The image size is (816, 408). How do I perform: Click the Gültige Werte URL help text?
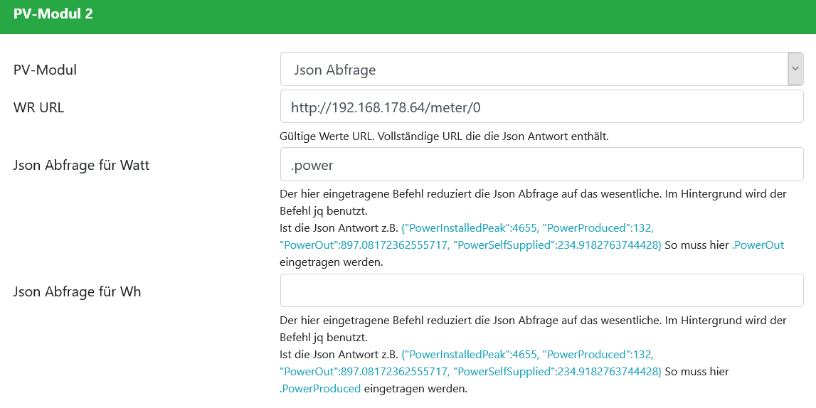(x=444, y=136)
